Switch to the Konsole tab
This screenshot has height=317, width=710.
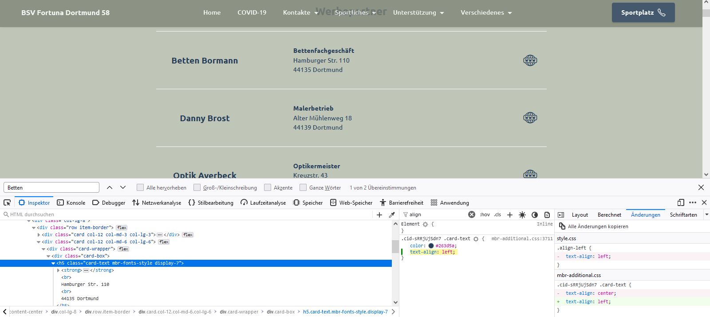(x=71, y=203)
